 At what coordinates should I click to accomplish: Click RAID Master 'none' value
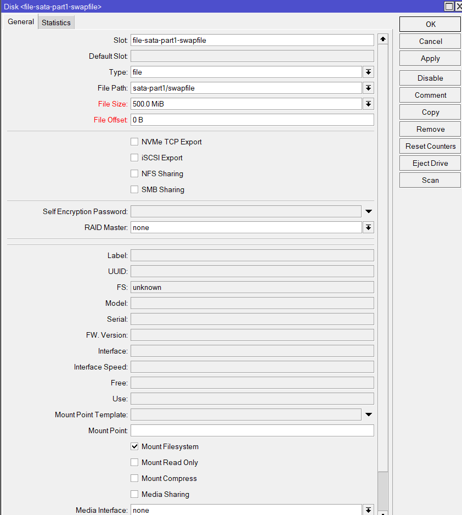(246, 228)
